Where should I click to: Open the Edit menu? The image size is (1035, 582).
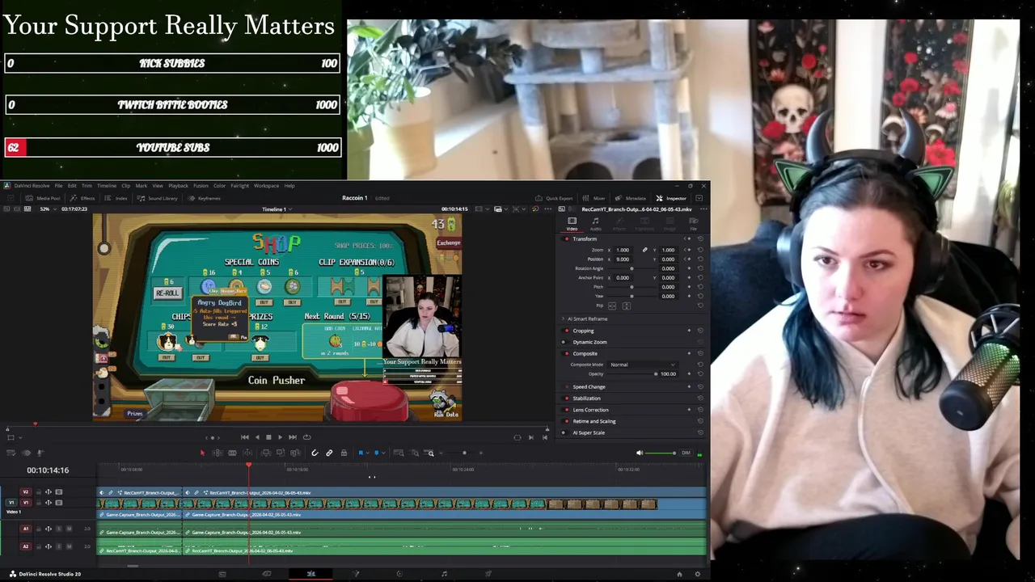click(x=72, y=186)
